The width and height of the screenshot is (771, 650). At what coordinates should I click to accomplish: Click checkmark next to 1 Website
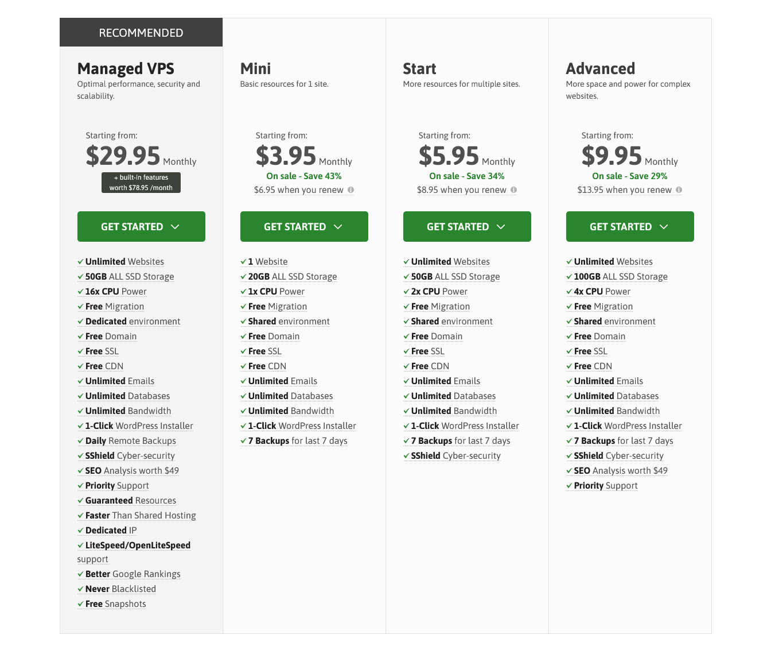coord(243,262)
